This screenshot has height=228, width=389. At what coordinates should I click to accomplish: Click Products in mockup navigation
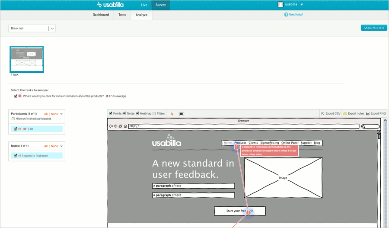240,143
